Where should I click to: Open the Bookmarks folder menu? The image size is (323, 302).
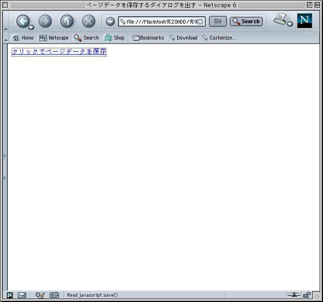pos(148,38)
